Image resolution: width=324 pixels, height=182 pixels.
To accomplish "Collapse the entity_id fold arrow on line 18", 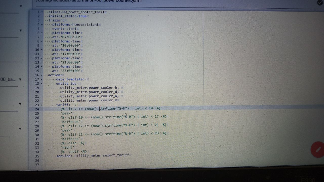I will 42,83.
